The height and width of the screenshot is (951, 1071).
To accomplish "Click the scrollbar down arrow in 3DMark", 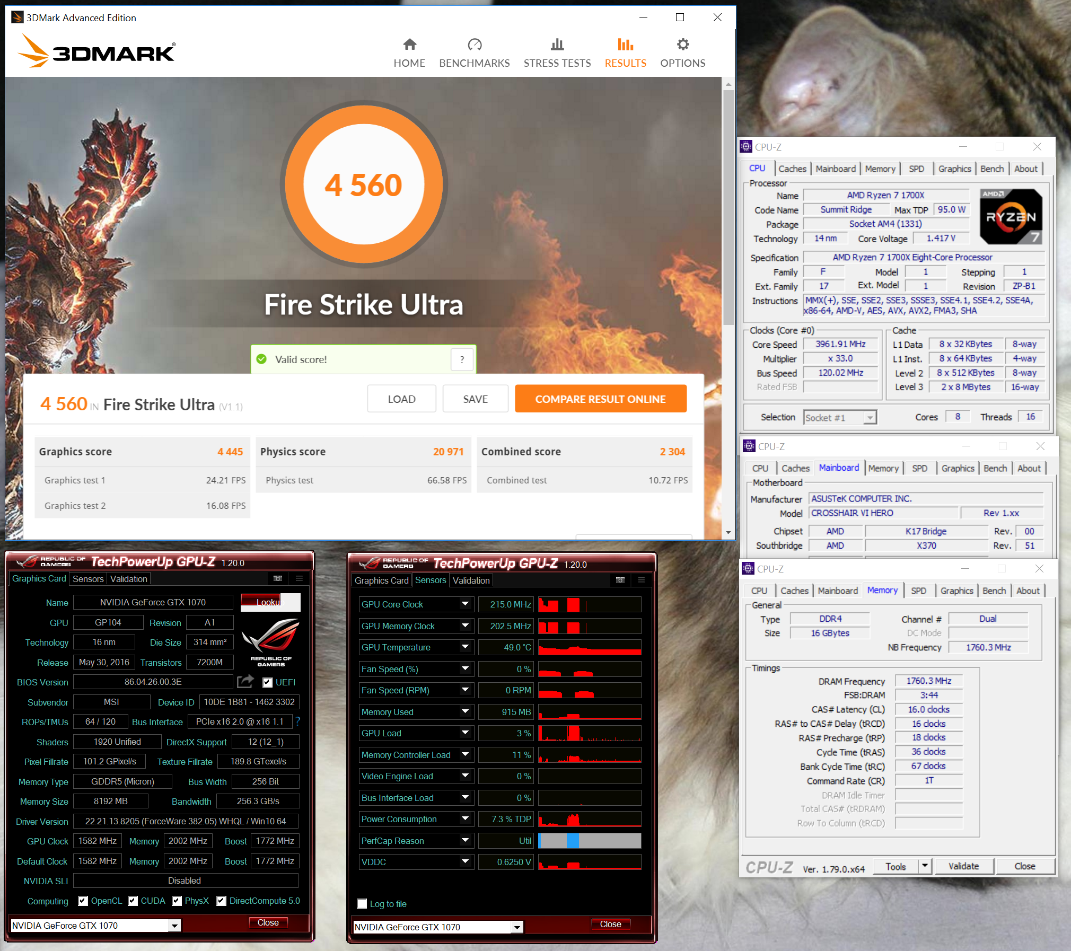I will (728, 532).
